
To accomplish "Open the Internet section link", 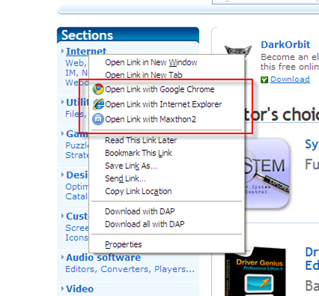I will point(86,51).
